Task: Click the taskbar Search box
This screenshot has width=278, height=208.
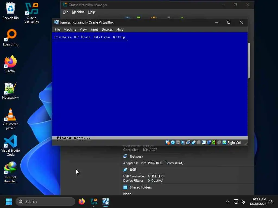Action: click(45, 201)
